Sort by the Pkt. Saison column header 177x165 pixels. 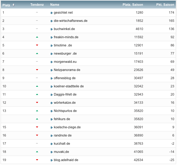165,5
